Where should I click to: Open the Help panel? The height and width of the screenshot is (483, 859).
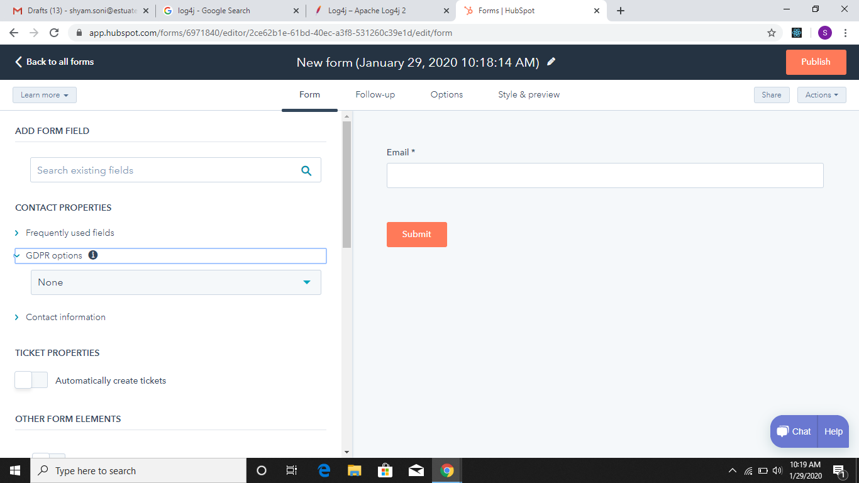(833, 431)
